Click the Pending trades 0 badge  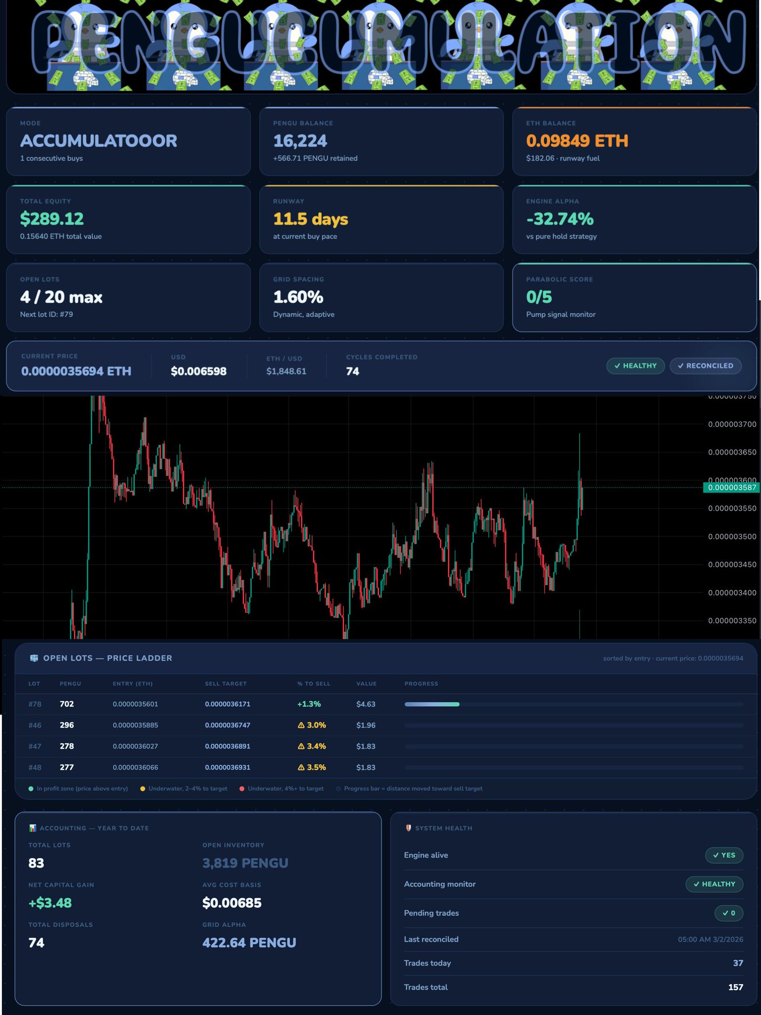pos(729,913)
